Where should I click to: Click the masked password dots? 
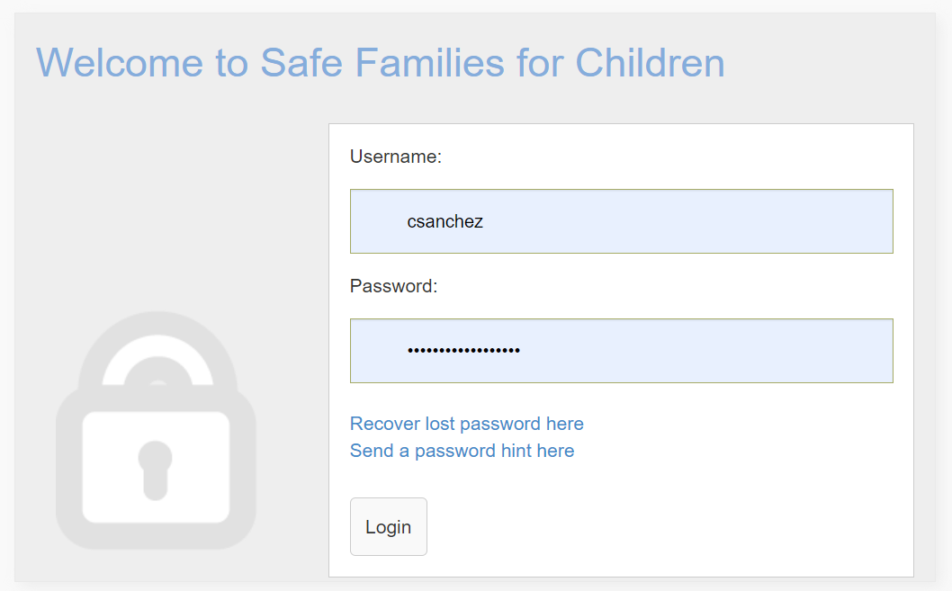pos(464,350)
